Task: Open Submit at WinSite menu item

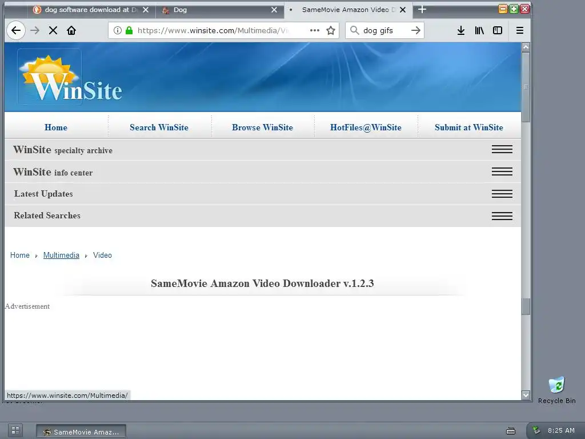Action: [468, 127]
